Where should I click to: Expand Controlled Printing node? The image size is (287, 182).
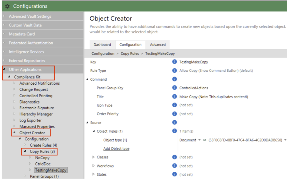tap(14, 96)
